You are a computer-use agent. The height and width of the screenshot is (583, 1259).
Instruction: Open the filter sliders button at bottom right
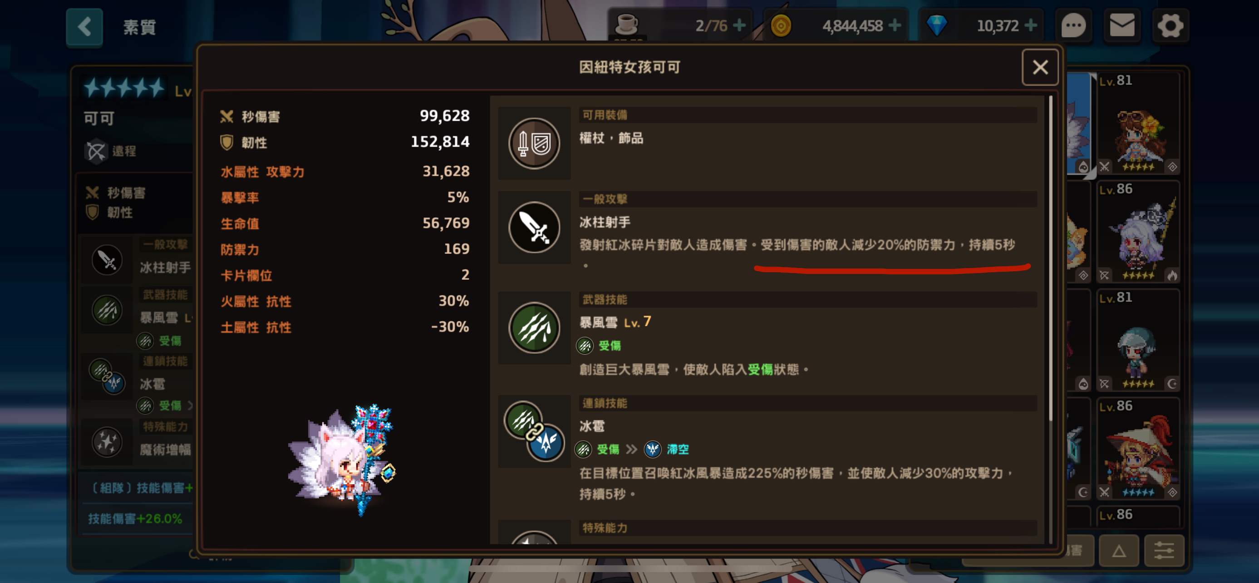point(1164,551)
